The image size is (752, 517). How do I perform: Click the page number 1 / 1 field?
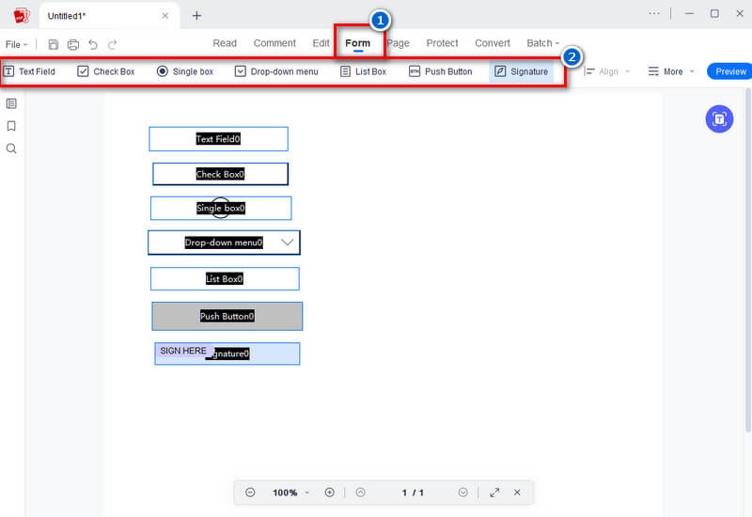413,493
